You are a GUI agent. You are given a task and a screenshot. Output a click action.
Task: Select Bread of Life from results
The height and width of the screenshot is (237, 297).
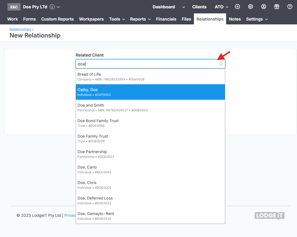coord(150,77)
